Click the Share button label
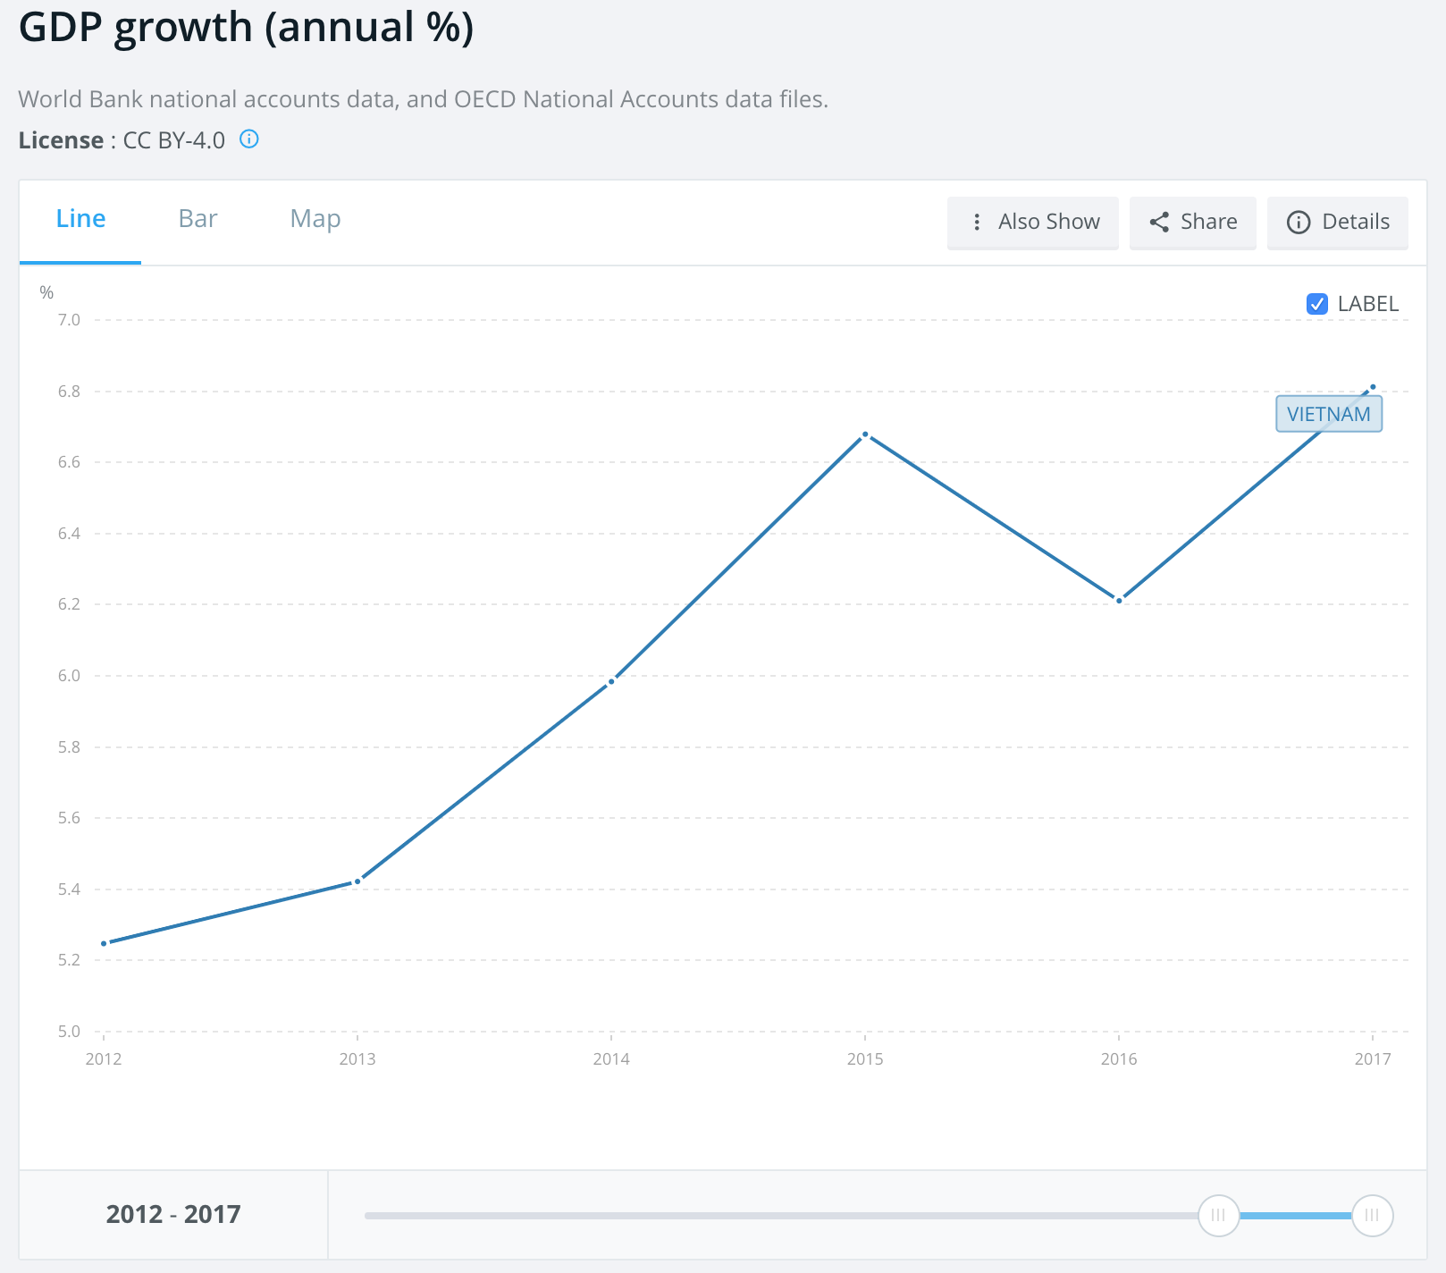 click(x=1208, y=222)
